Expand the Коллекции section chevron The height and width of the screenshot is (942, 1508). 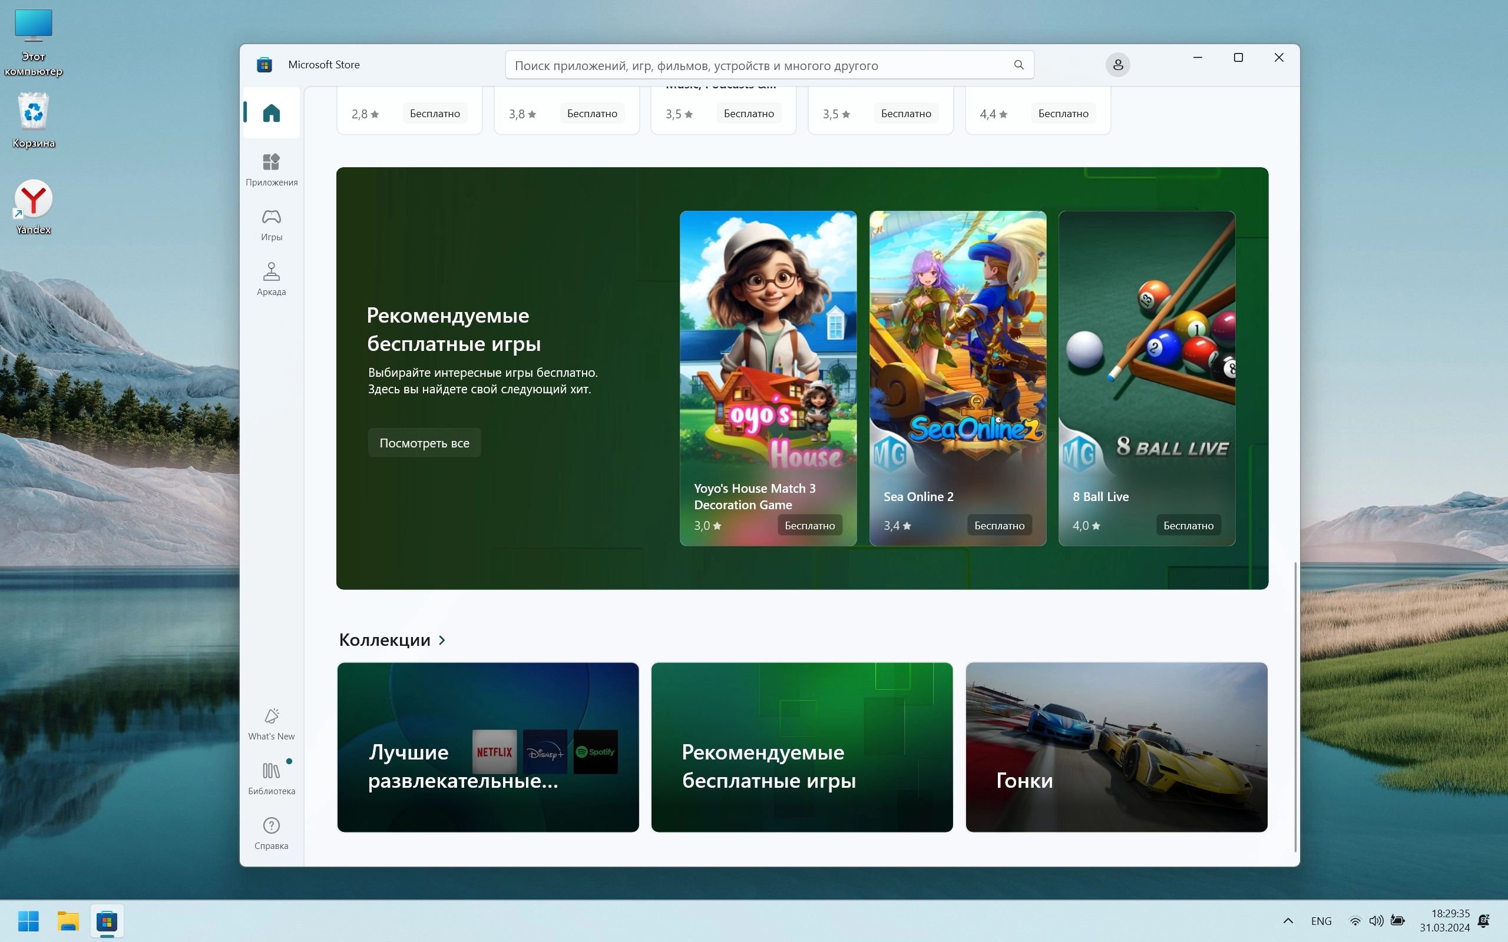point(442,640)
